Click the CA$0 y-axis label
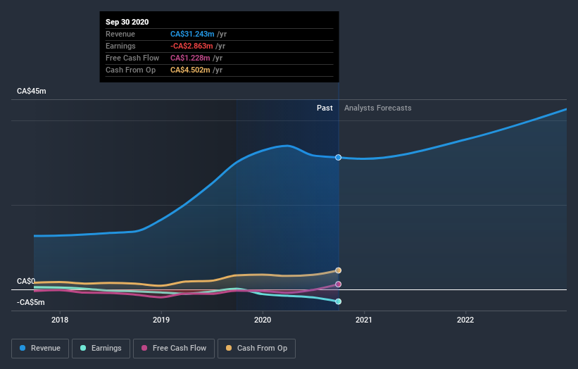This screenshot has height=369, width=578. click(26, 281)
